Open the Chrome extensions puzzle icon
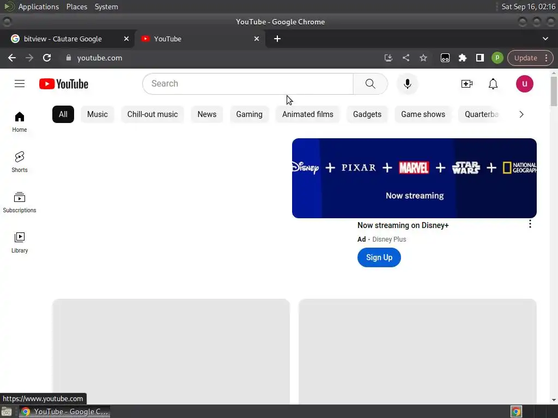The image size is (558, 418). (x=462, y=58)
